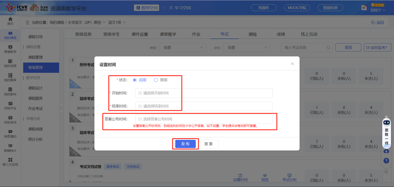The image size is (394, 187).
Task: Click the 发布 publish button
Action: pos(185,144)
